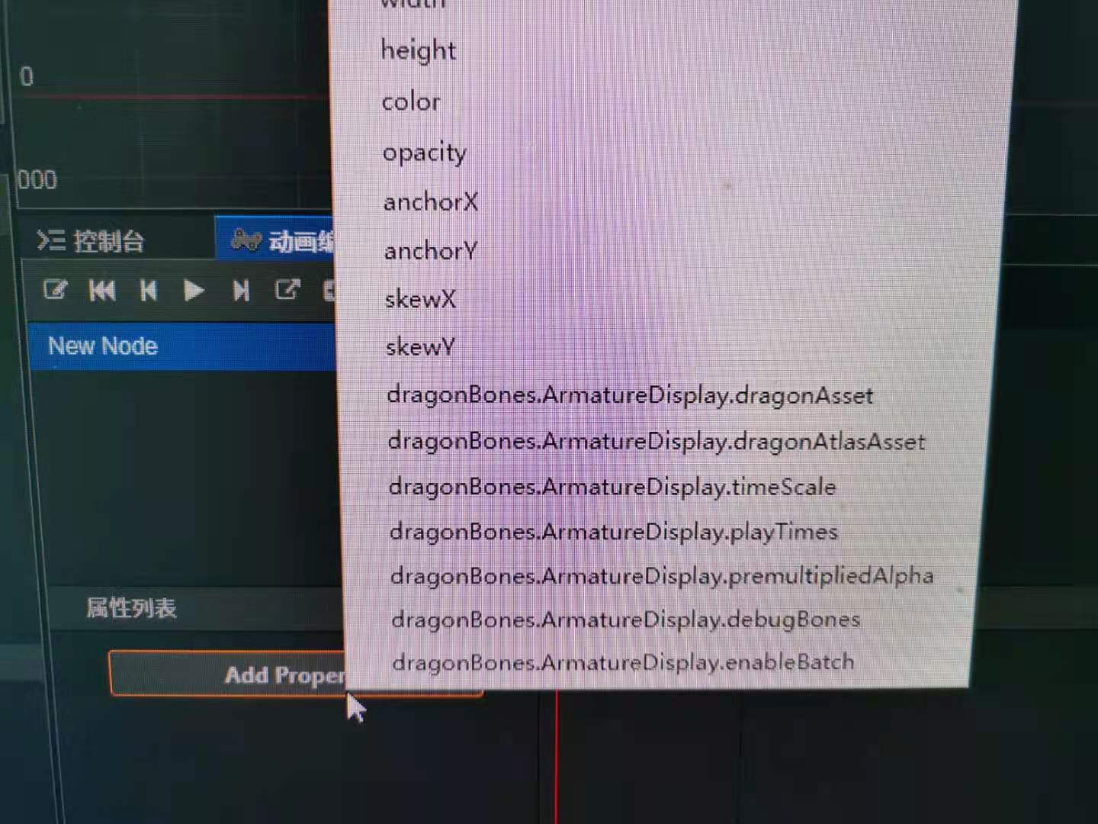Select dragonBones.ArmatureDisplay.dragonAtlasAsset property
The width and height of the screenshot is (1098, 824).
pyautogui.click(x=656, y=441)
